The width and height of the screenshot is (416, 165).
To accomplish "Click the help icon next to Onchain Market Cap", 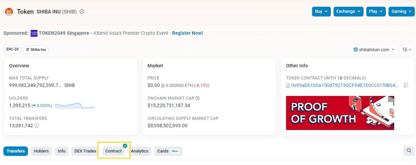I will pyautogui.click(x=198, y=98).
